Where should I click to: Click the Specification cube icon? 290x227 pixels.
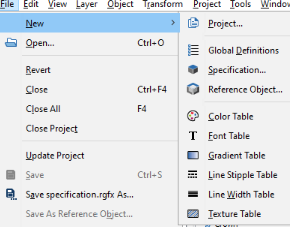pyautogui.click(x=193, y=70)
